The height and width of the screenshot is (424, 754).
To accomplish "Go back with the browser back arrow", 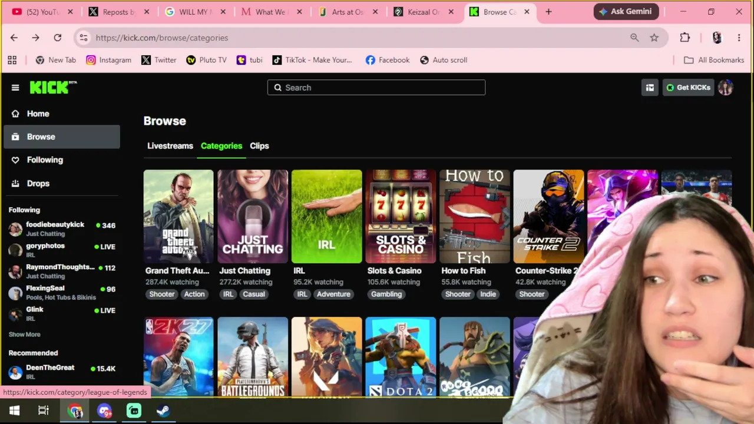I will 14,38.
